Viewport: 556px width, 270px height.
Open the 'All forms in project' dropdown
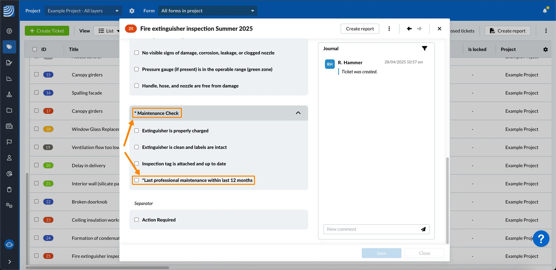pyautogui.click(x=208, y=11)
